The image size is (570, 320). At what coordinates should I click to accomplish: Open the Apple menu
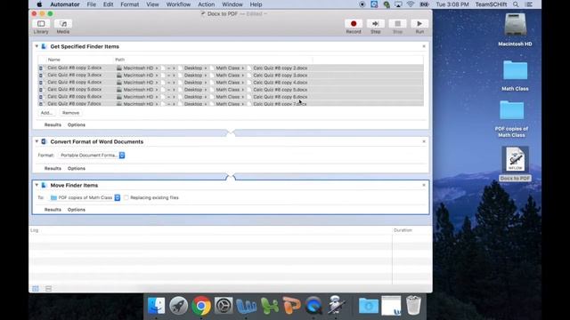pos(39,4)
